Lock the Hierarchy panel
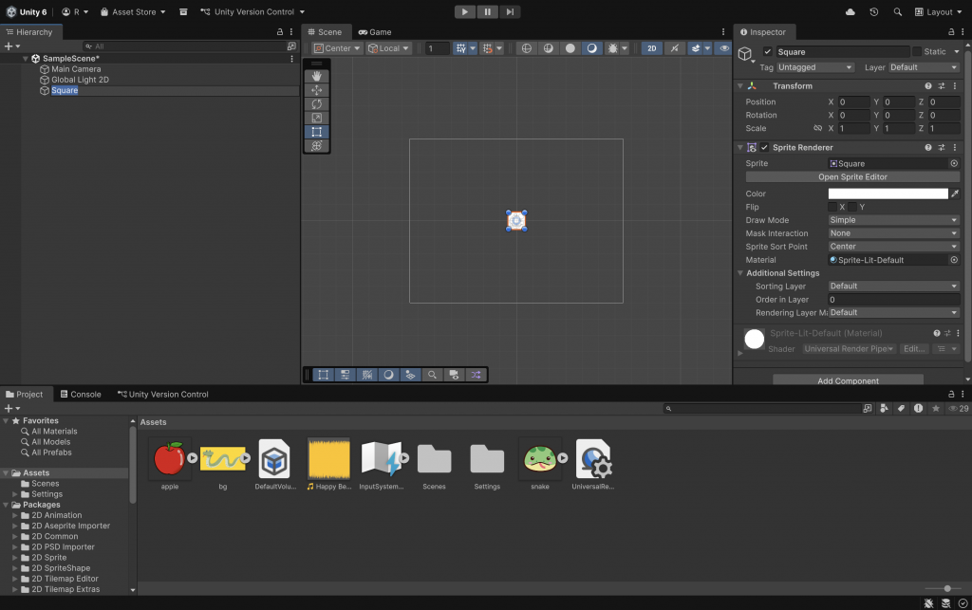972x610 pixels. pyautogui.click(x=280, y=31)
